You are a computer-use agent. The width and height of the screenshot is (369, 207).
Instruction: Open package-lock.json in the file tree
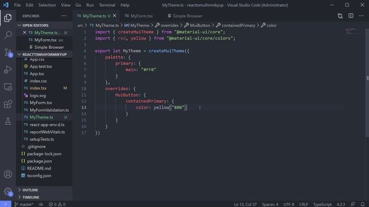[x=44, y=154]
